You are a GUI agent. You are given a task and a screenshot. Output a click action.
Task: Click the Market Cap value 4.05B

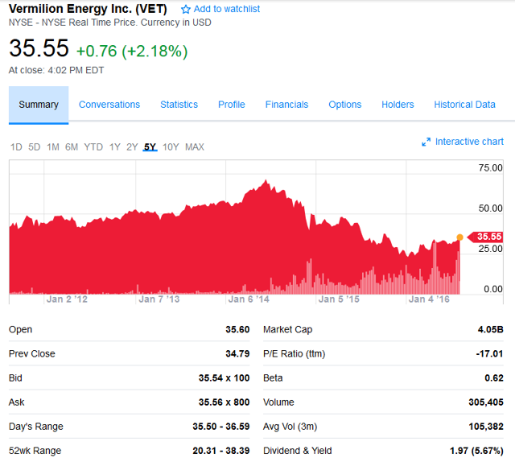490,329
